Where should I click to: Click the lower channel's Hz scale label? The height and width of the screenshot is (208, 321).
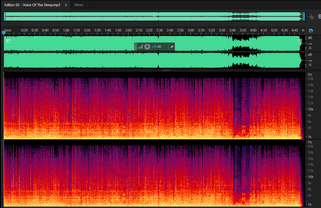pos(310,142)
